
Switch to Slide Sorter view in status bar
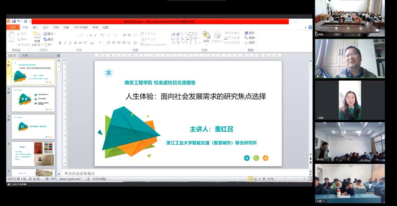pos(255,179)
